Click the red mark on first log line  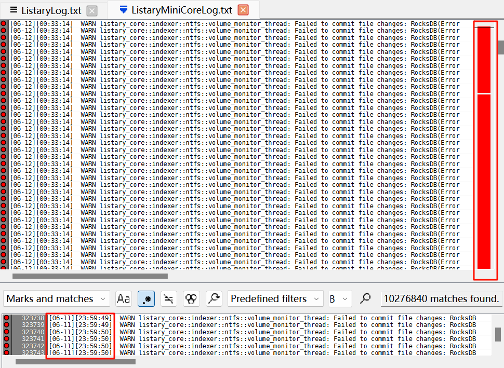(x=4, y=24)
